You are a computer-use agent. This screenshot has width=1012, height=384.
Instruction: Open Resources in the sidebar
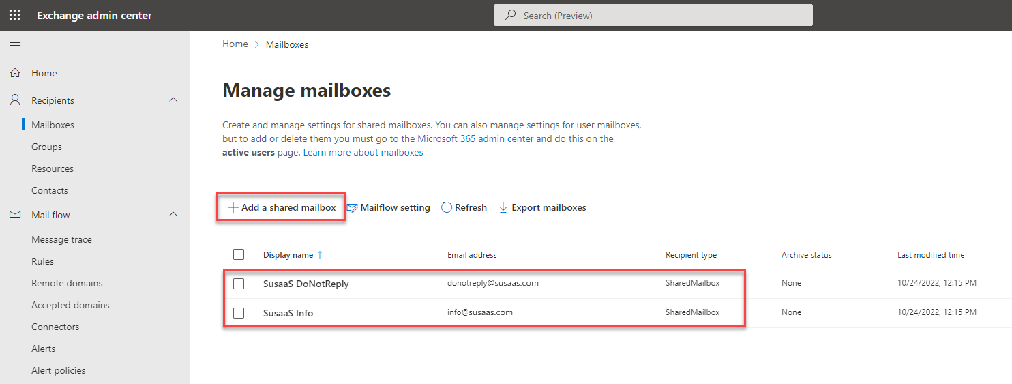[x=53, y=168]
